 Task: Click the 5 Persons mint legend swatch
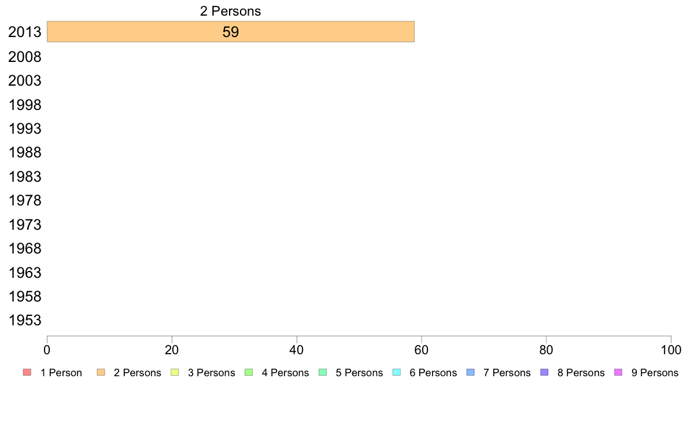coord(323,373)
